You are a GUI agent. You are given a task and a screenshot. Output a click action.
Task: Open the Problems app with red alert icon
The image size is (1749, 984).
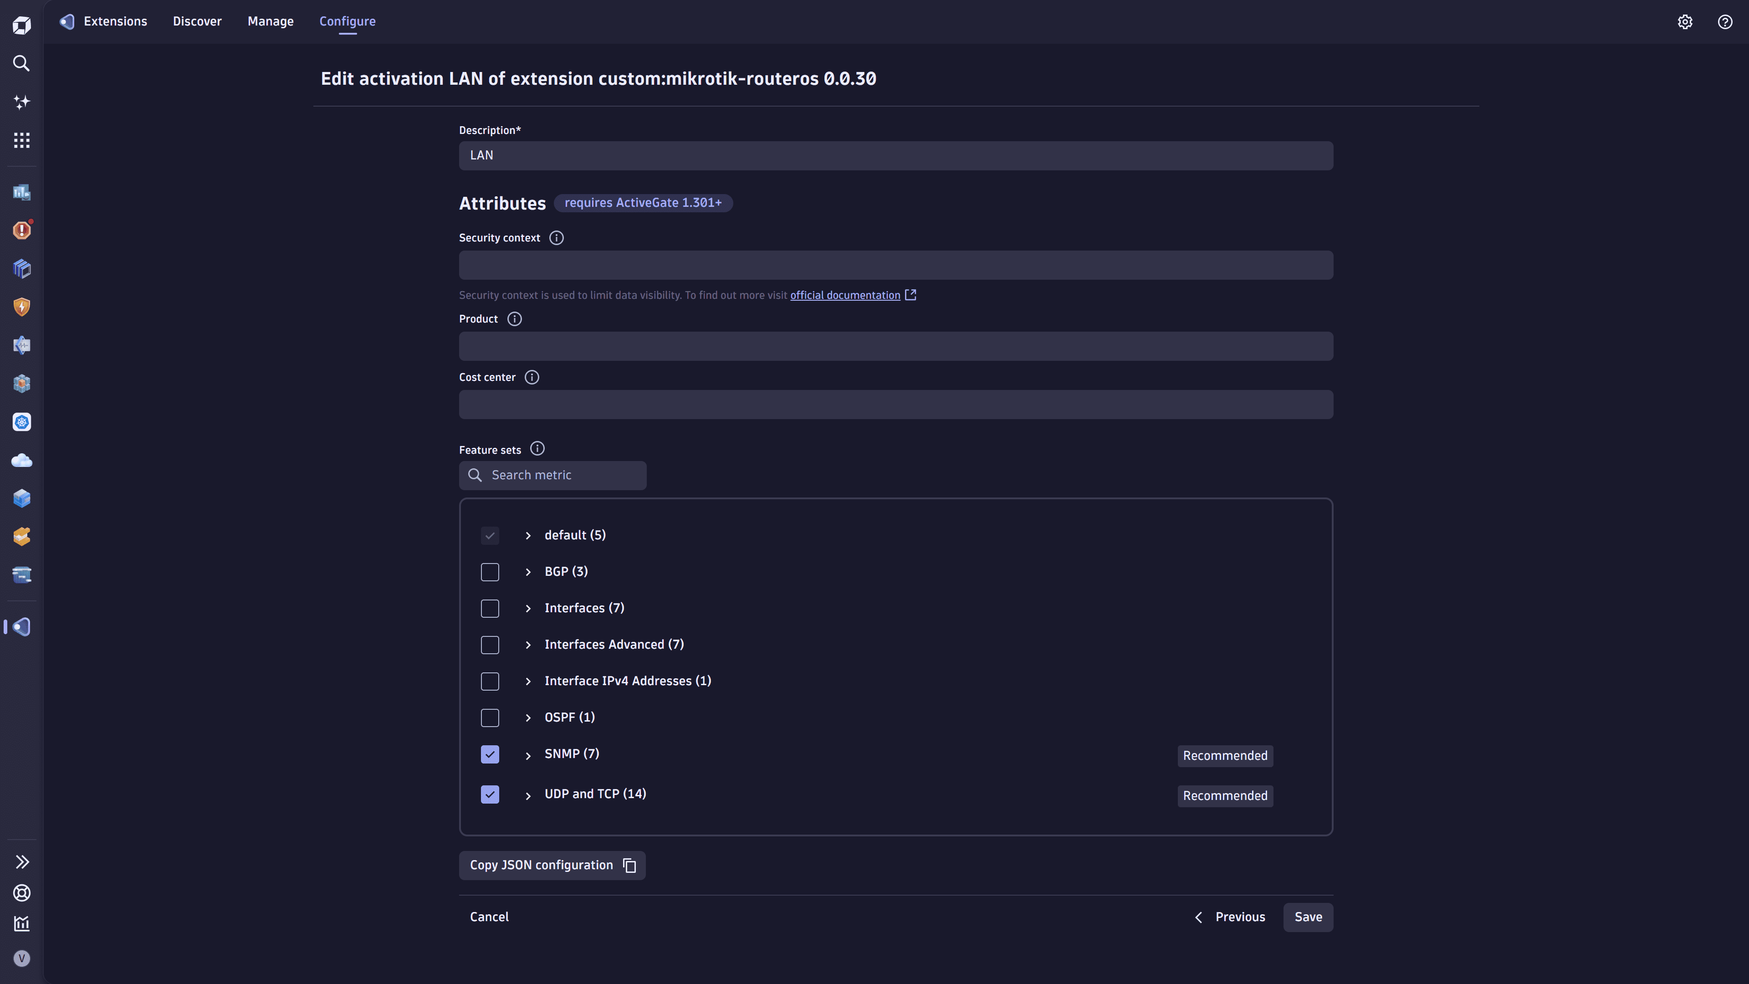(x=22, y=230)
